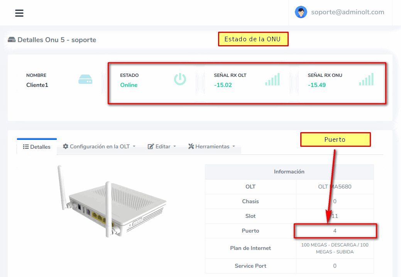The height and width of the screenshot is (277, 401).
Task: Click the power icon in Estado card
Action: coord(180,79)
